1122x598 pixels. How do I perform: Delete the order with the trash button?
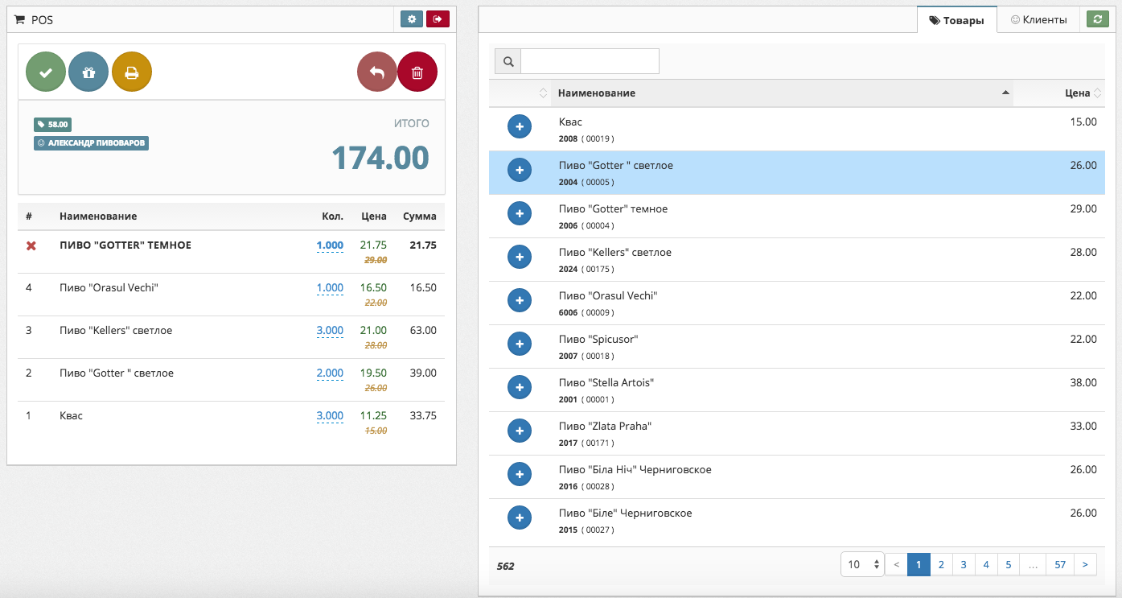point(417,72)
